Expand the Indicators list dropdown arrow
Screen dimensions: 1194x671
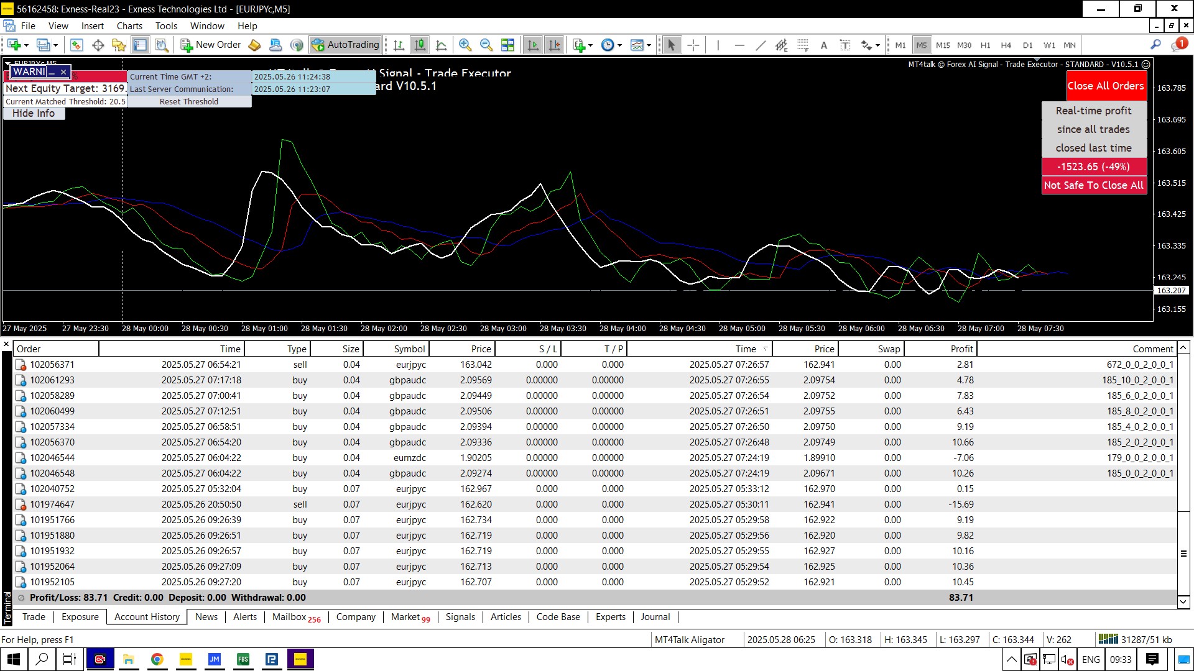pyautogui.click(x=590, y=45)
